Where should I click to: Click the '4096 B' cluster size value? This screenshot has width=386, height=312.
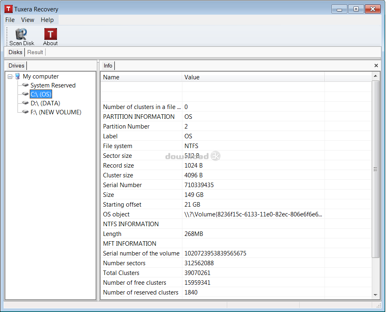[193, 175]
